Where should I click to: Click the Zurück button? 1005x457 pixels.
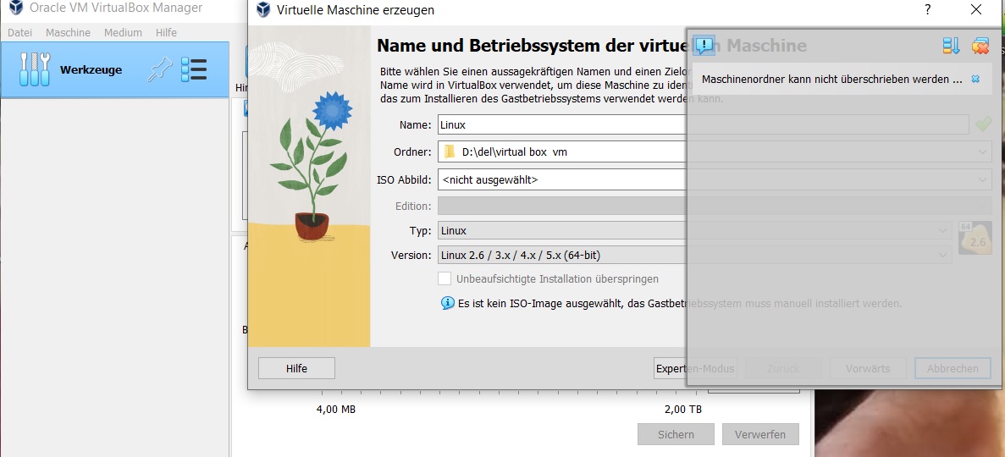(783, 368)
